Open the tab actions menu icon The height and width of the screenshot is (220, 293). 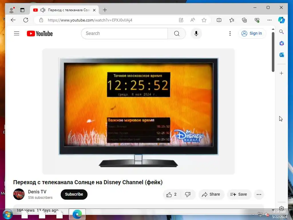pyautogui.click(x=22, y=10)
